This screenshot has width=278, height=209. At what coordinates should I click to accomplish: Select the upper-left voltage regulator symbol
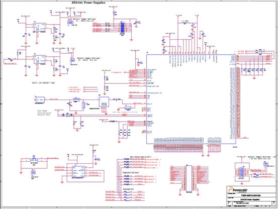click(40, 27)
